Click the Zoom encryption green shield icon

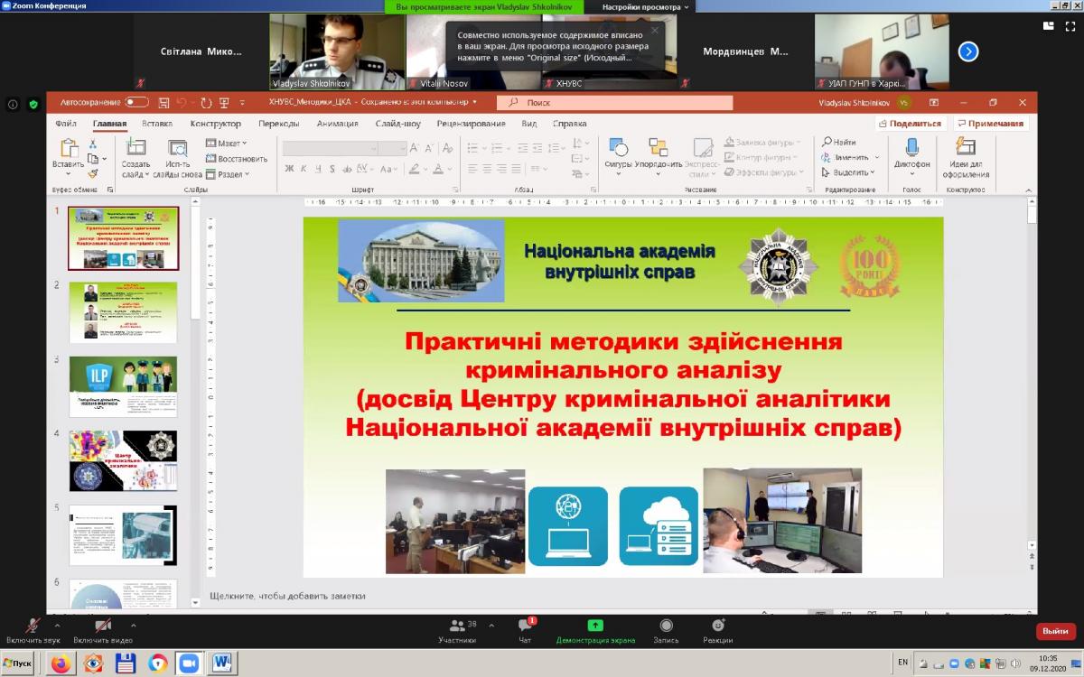click(x=33, y=104)
